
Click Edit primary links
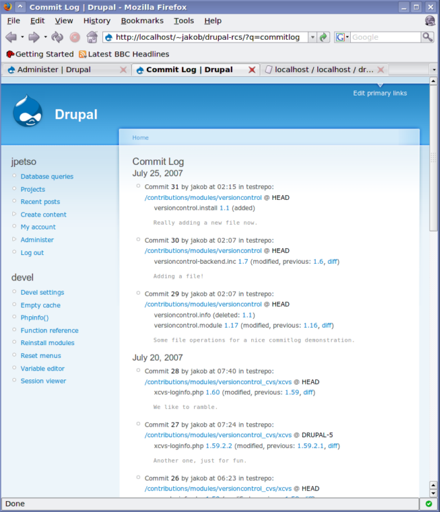pyautogui.click(x=380, y=93)
